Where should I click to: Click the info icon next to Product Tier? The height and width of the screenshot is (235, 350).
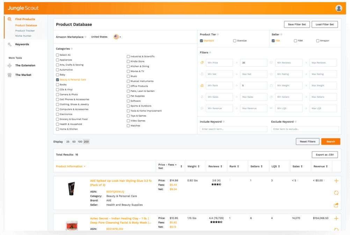point(218,34)
